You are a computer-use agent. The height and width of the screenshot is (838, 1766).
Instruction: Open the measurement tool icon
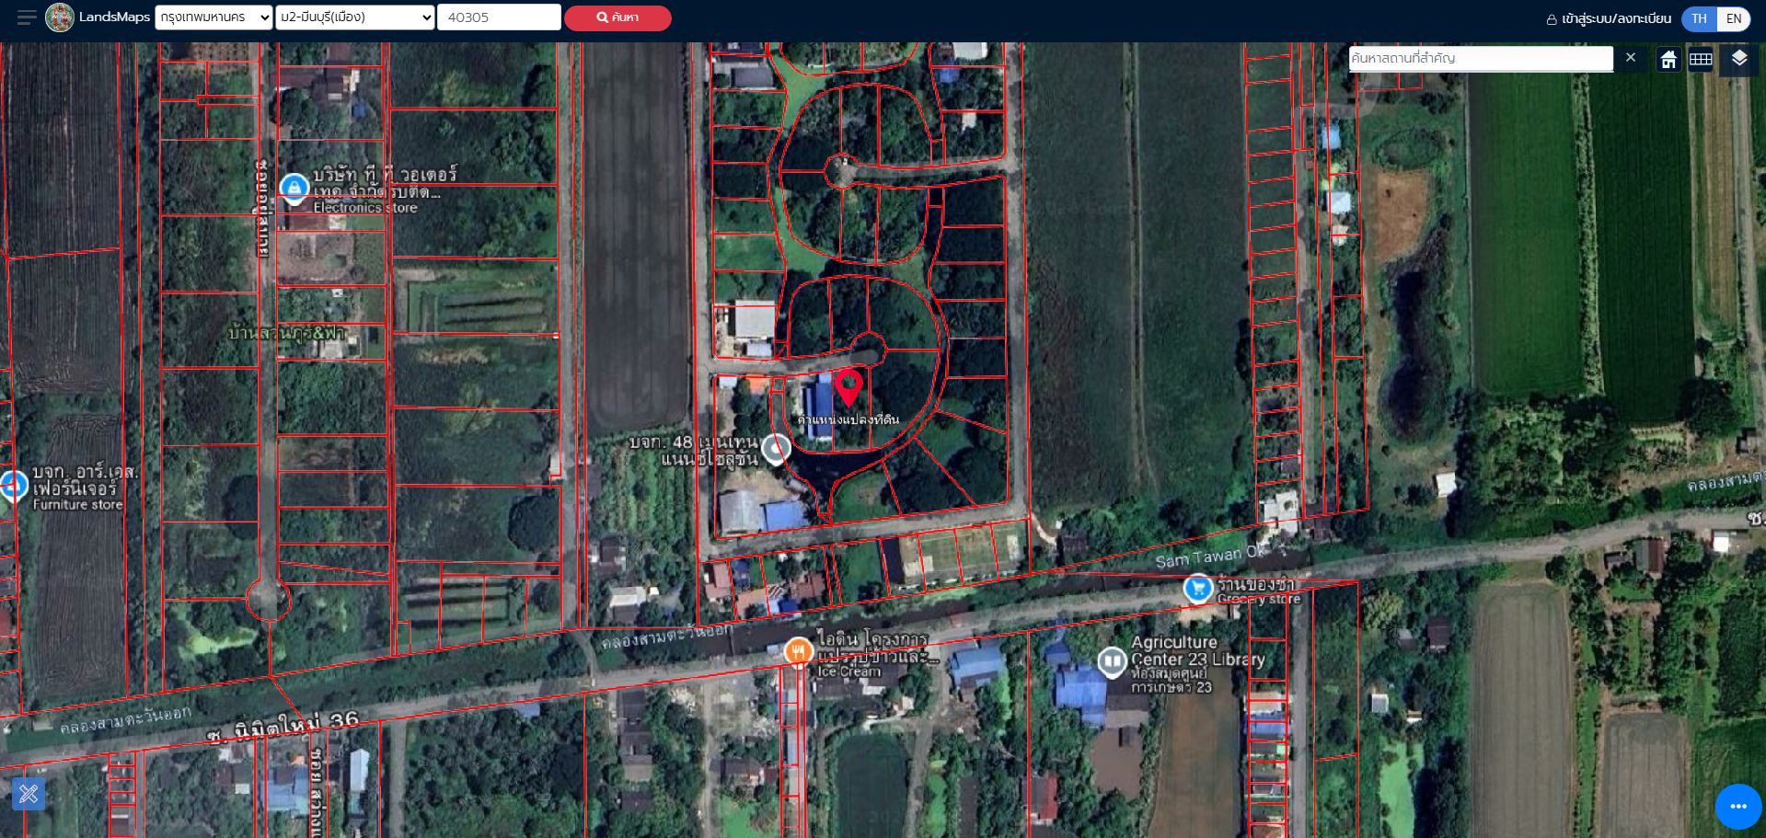click(x=29, y=794)
